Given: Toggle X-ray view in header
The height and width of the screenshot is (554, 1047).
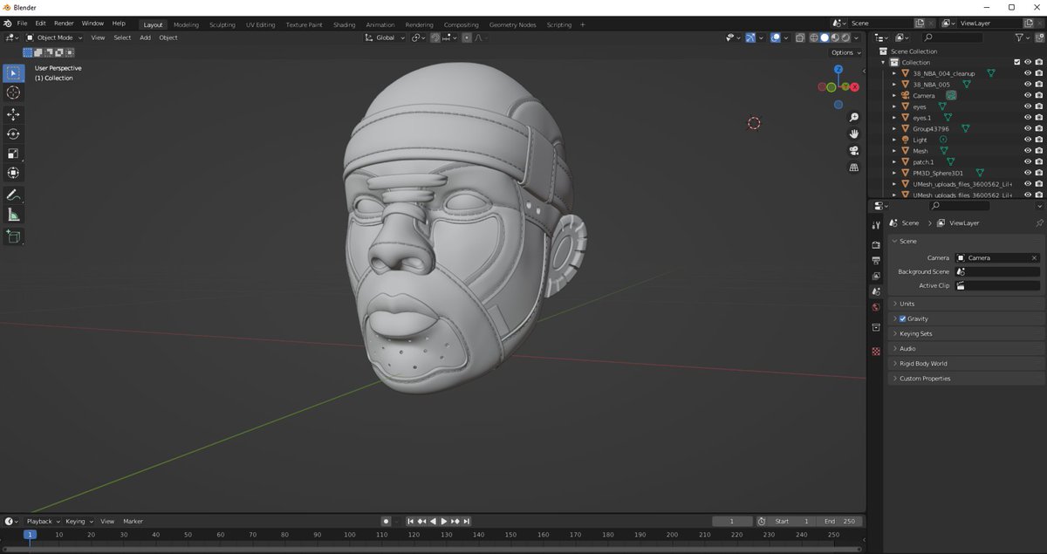Looking at the screenshot, I should (799, 38).
